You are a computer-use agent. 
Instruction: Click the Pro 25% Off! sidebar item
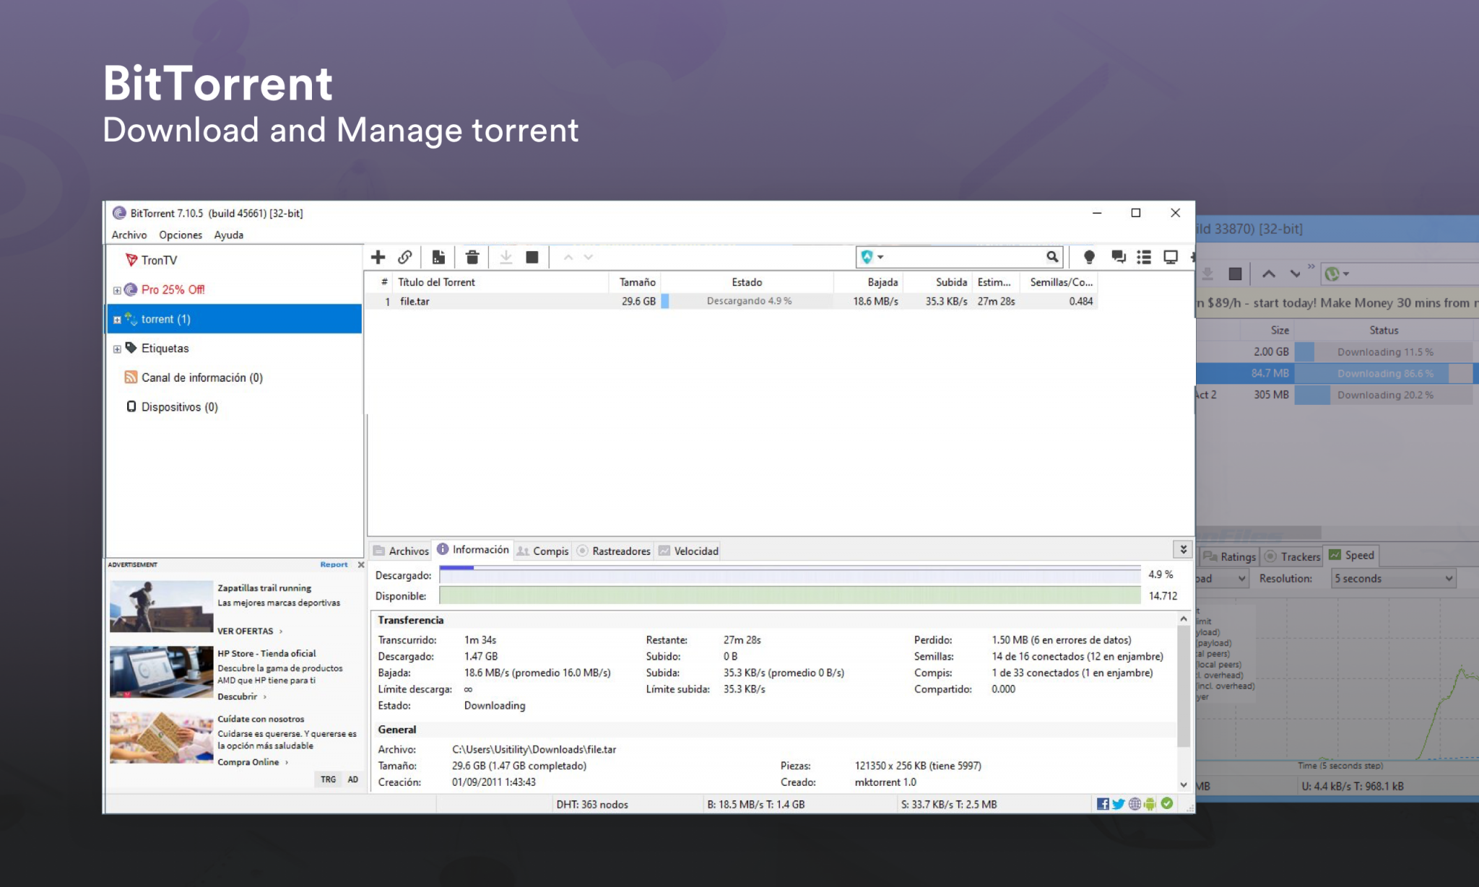[173, 289]
